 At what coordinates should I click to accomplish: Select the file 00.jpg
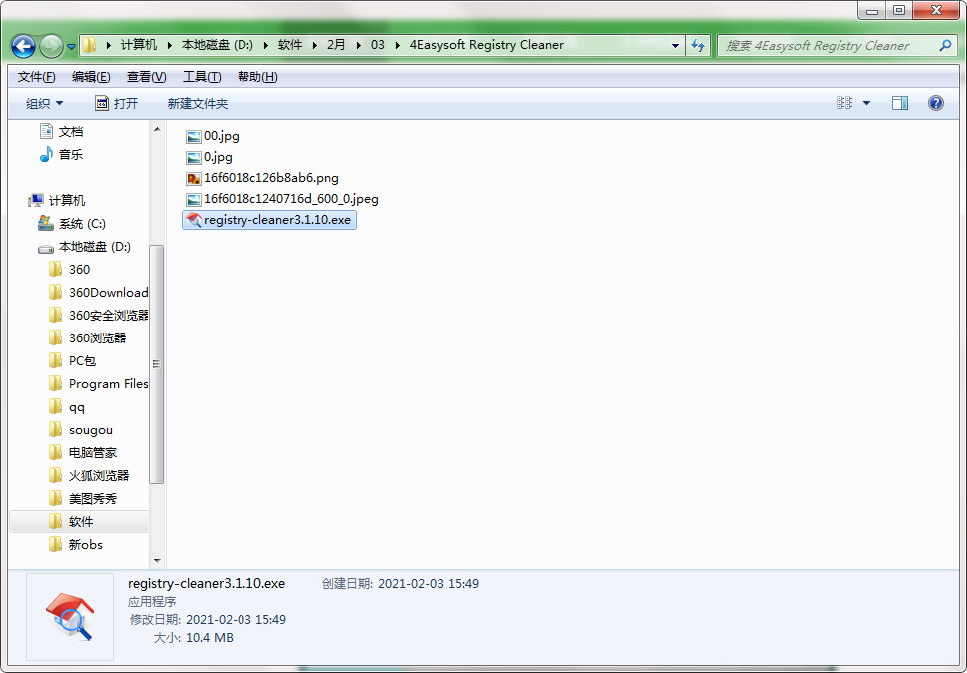pos(213,136)
